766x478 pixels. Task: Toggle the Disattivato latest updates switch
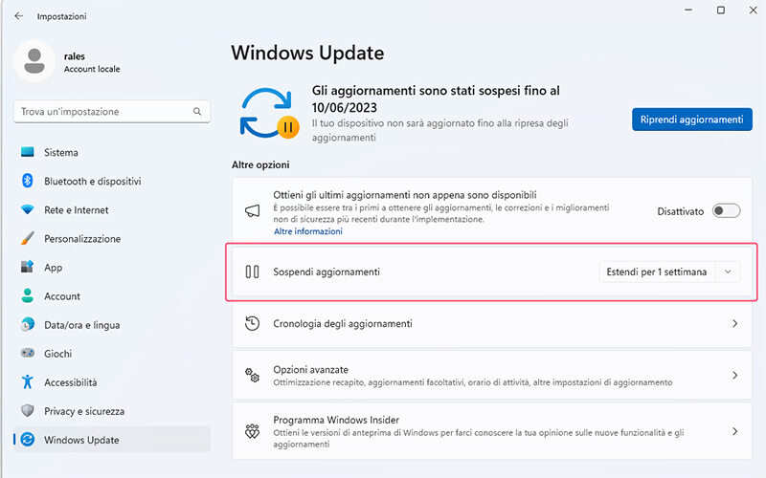(x=726, y=211)
